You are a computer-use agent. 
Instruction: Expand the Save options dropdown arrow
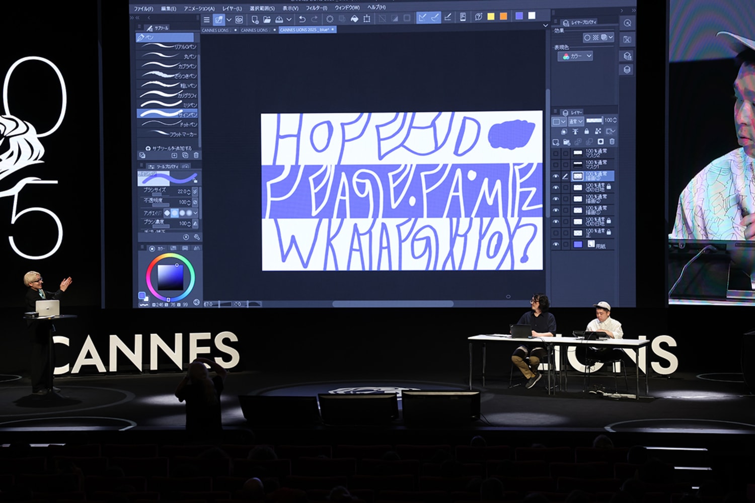(x=289, y=20)
